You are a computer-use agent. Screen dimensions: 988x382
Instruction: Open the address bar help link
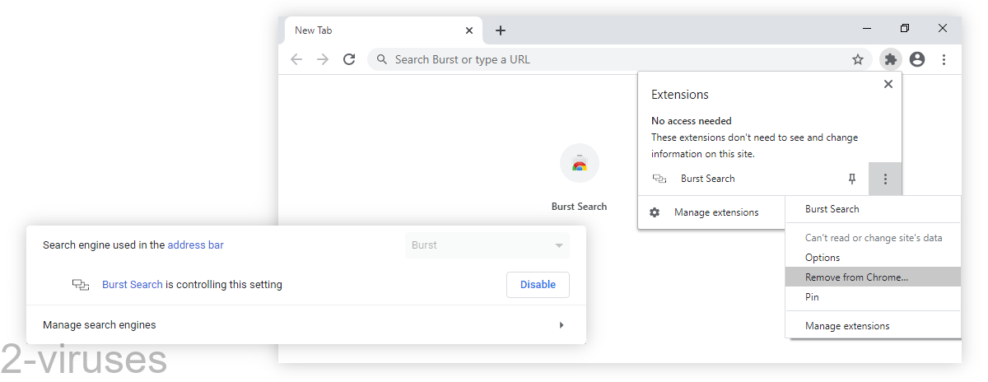(x=196, y=245)
